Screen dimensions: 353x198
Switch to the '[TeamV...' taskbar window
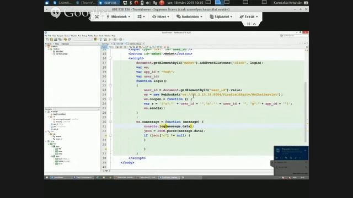85,3
